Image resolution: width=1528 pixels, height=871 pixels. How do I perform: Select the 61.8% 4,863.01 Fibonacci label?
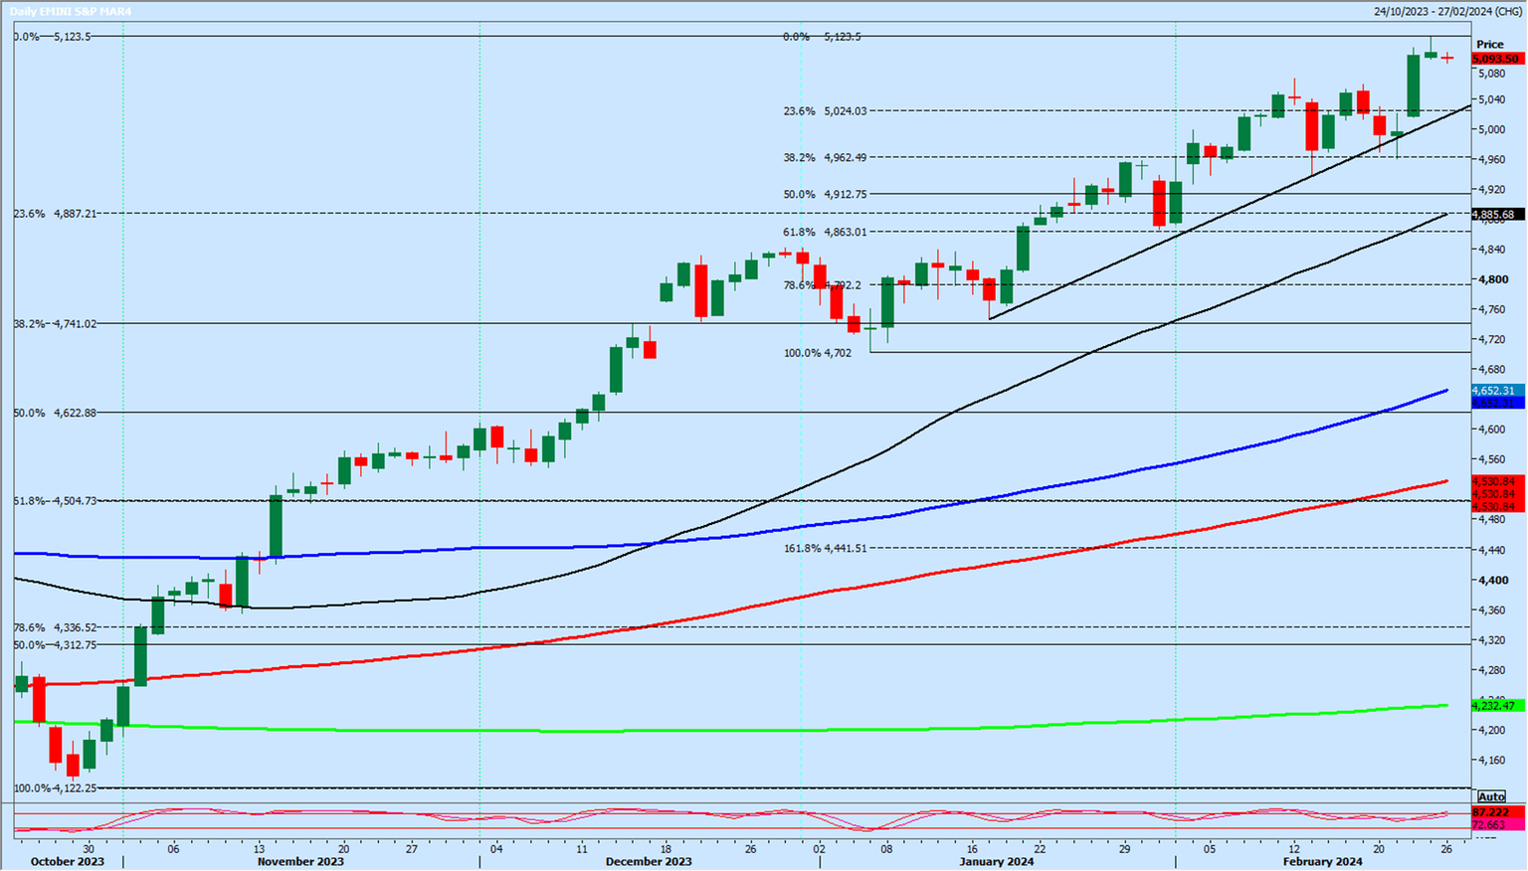825,233
